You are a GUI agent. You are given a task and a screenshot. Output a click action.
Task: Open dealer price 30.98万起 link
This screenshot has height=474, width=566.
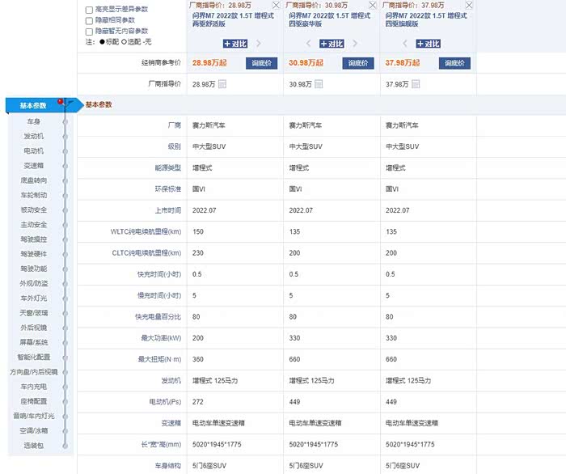(306, 63)
